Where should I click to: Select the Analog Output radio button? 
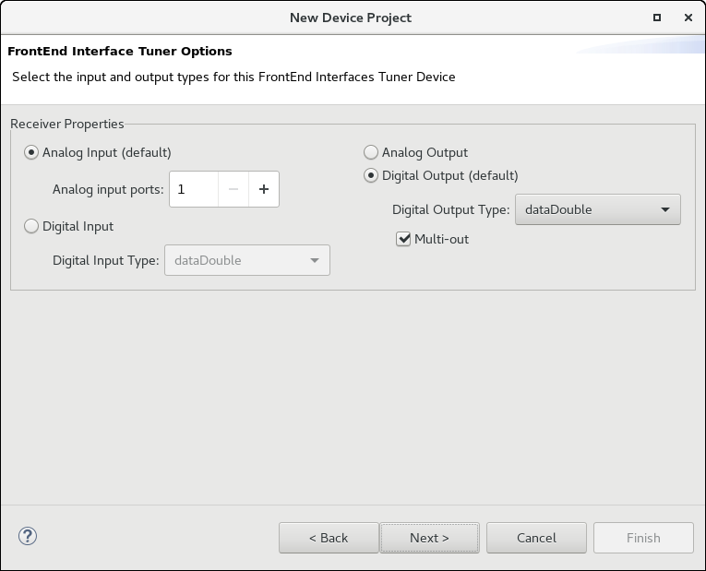371,152
